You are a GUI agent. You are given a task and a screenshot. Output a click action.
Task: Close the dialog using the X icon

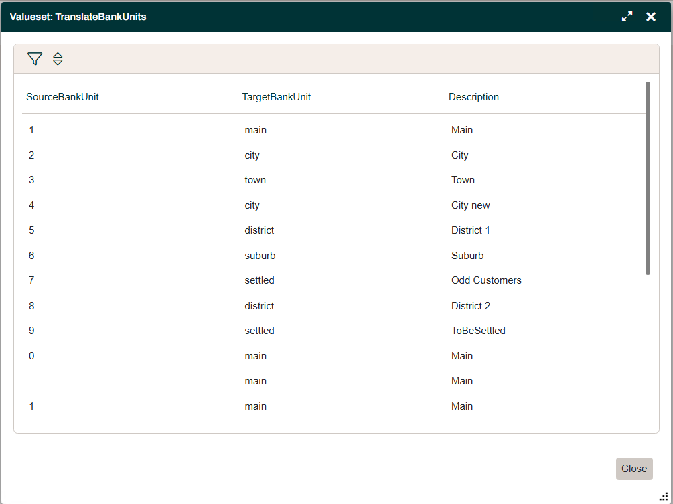(650, 16)
